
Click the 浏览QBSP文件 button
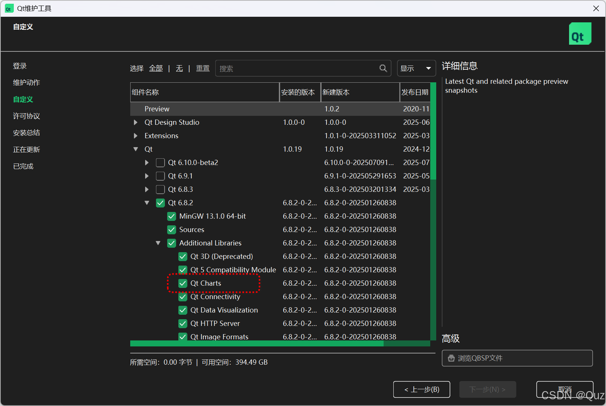[x=517, y=358]
